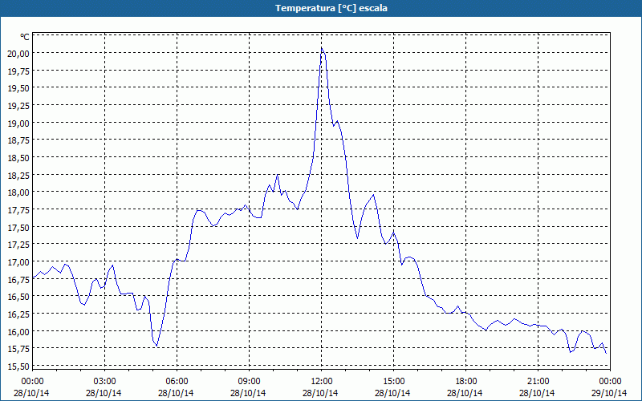Select the 12:00 time label
The image size is (642, 401).
pyautogui.click(x=322, y=381)
